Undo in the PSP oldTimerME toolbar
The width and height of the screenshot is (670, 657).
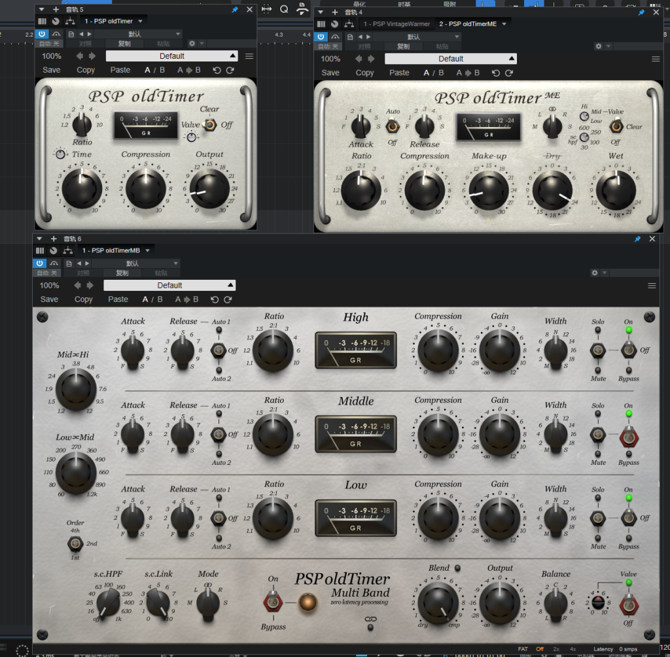click(496, 73)
